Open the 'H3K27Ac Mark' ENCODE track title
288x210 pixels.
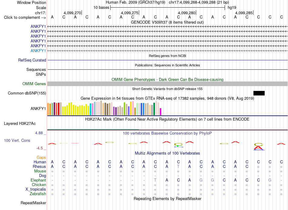coord(167,119)
